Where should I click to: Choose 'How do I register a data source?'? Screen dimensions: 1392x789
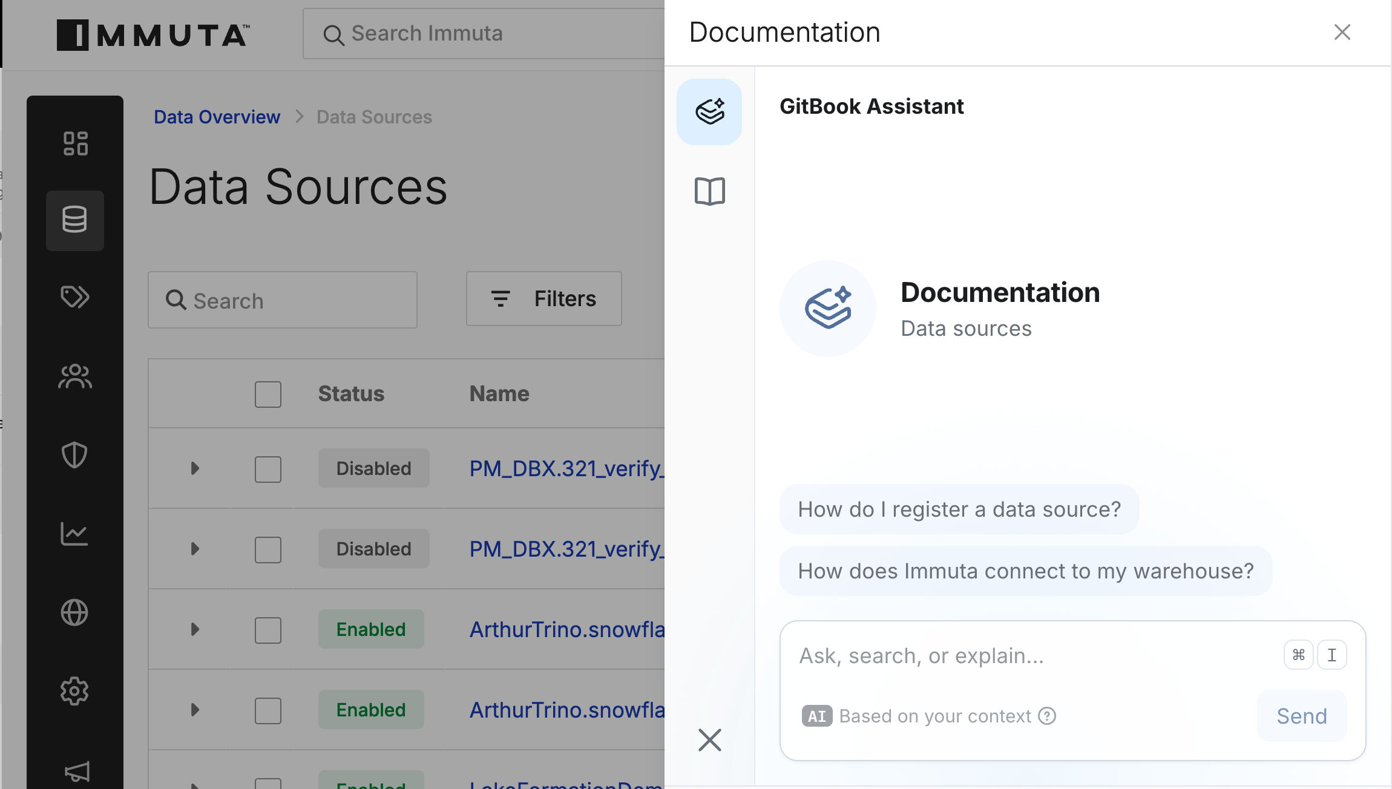[959, 509]
